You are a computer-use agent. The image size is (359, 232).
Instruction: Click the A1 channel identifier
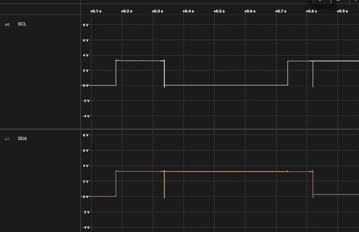7,139
